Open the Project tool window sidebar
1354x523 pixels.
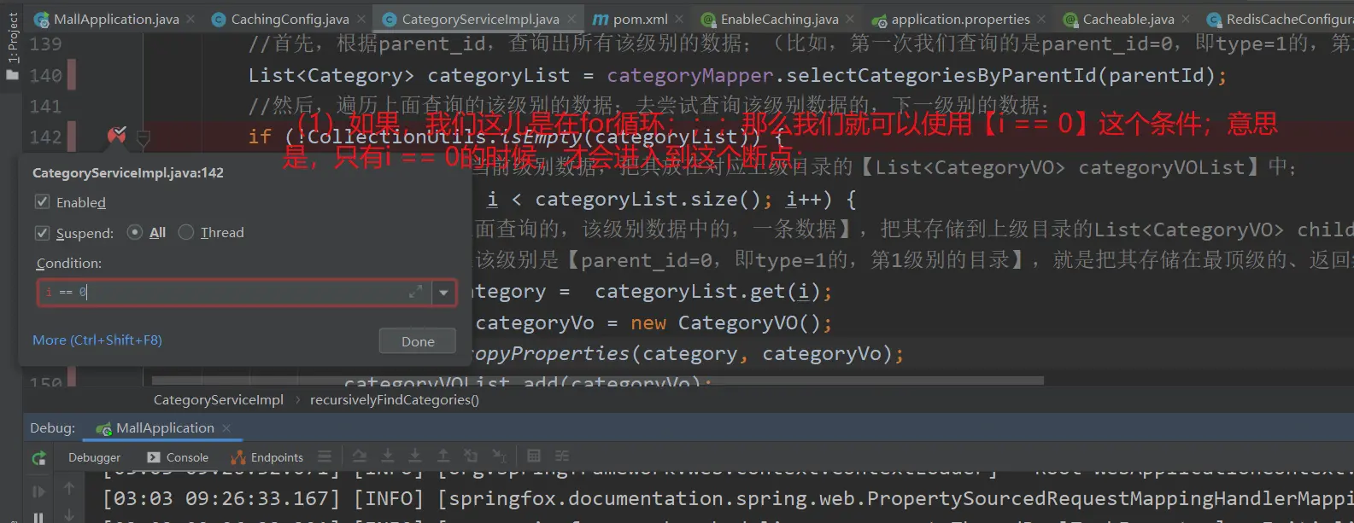[12, 47]
